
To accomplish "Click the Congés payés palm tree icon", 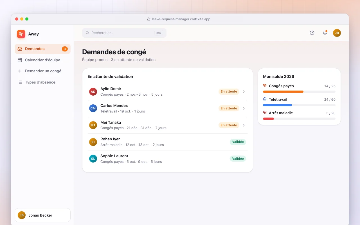I will click(x=265, y=86).
